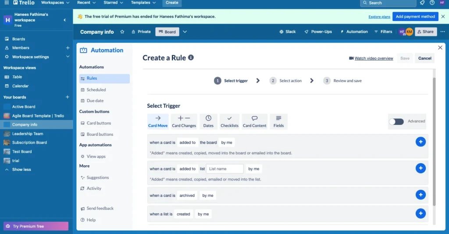Image resolution: width=449 pixels, height=234 pixels.
Task: Click the Search box
Action: click(x=388, y=3)
